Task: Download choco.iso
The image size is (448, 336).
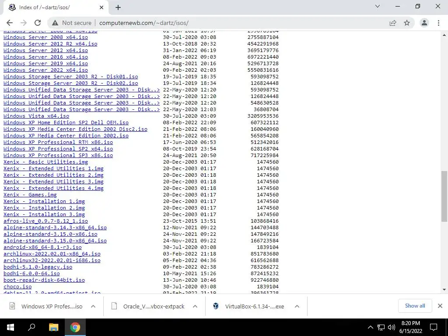Action: click(x=17, y=287)
